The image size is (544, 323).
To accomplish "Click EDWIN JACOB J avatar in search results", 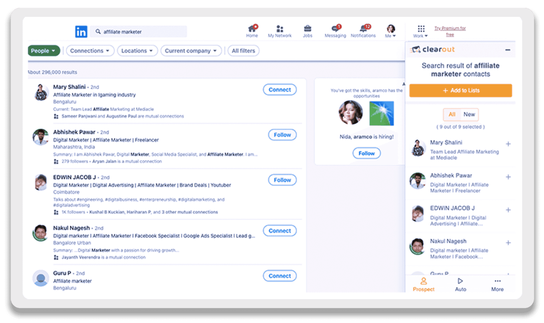I will point(40,182).
